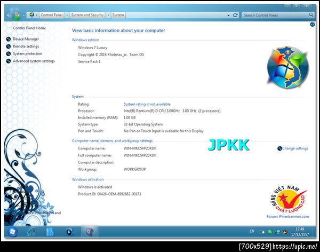Go to Control Panel Home
The width and height of the screenshot is (320, 252).
(x=29, y=28)
